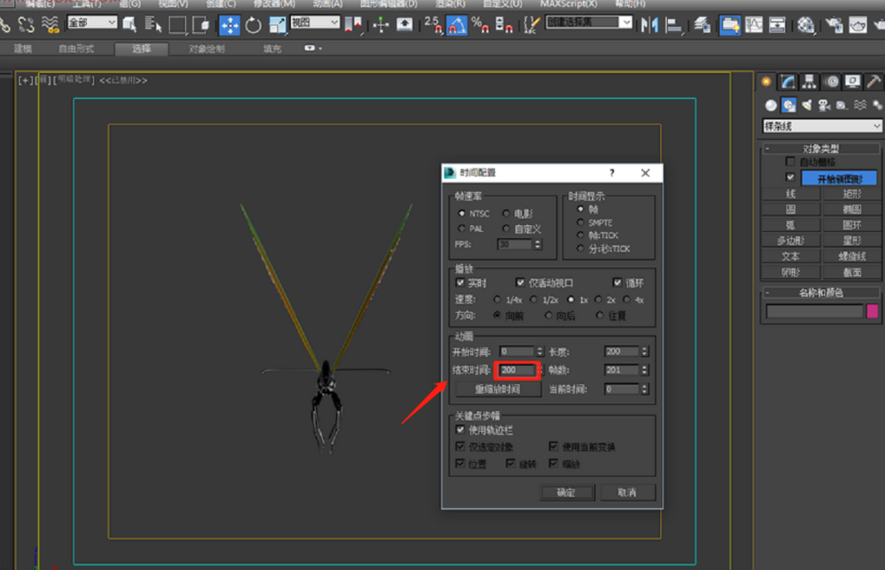Screen dimensions: 885x570
Task: Open the ribbon 对象绘制 tab
Action: (206, 48)
